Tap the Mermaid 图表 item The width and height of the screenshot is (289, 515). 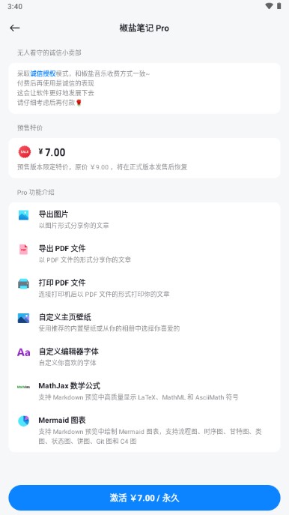click(144, 430)
